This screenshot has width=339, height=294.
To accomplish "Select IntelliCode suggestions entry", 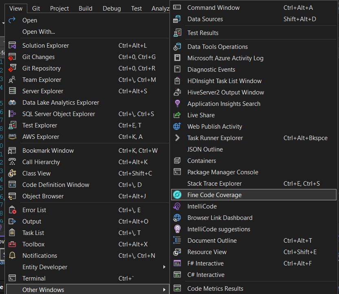I will click(x=254, y=229).
